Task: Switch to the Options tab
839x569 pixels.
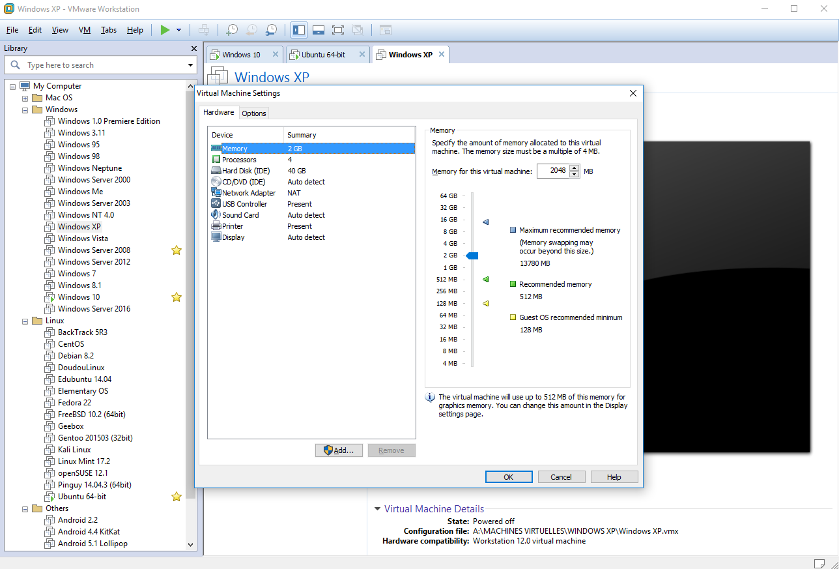Action: [253, 113]
